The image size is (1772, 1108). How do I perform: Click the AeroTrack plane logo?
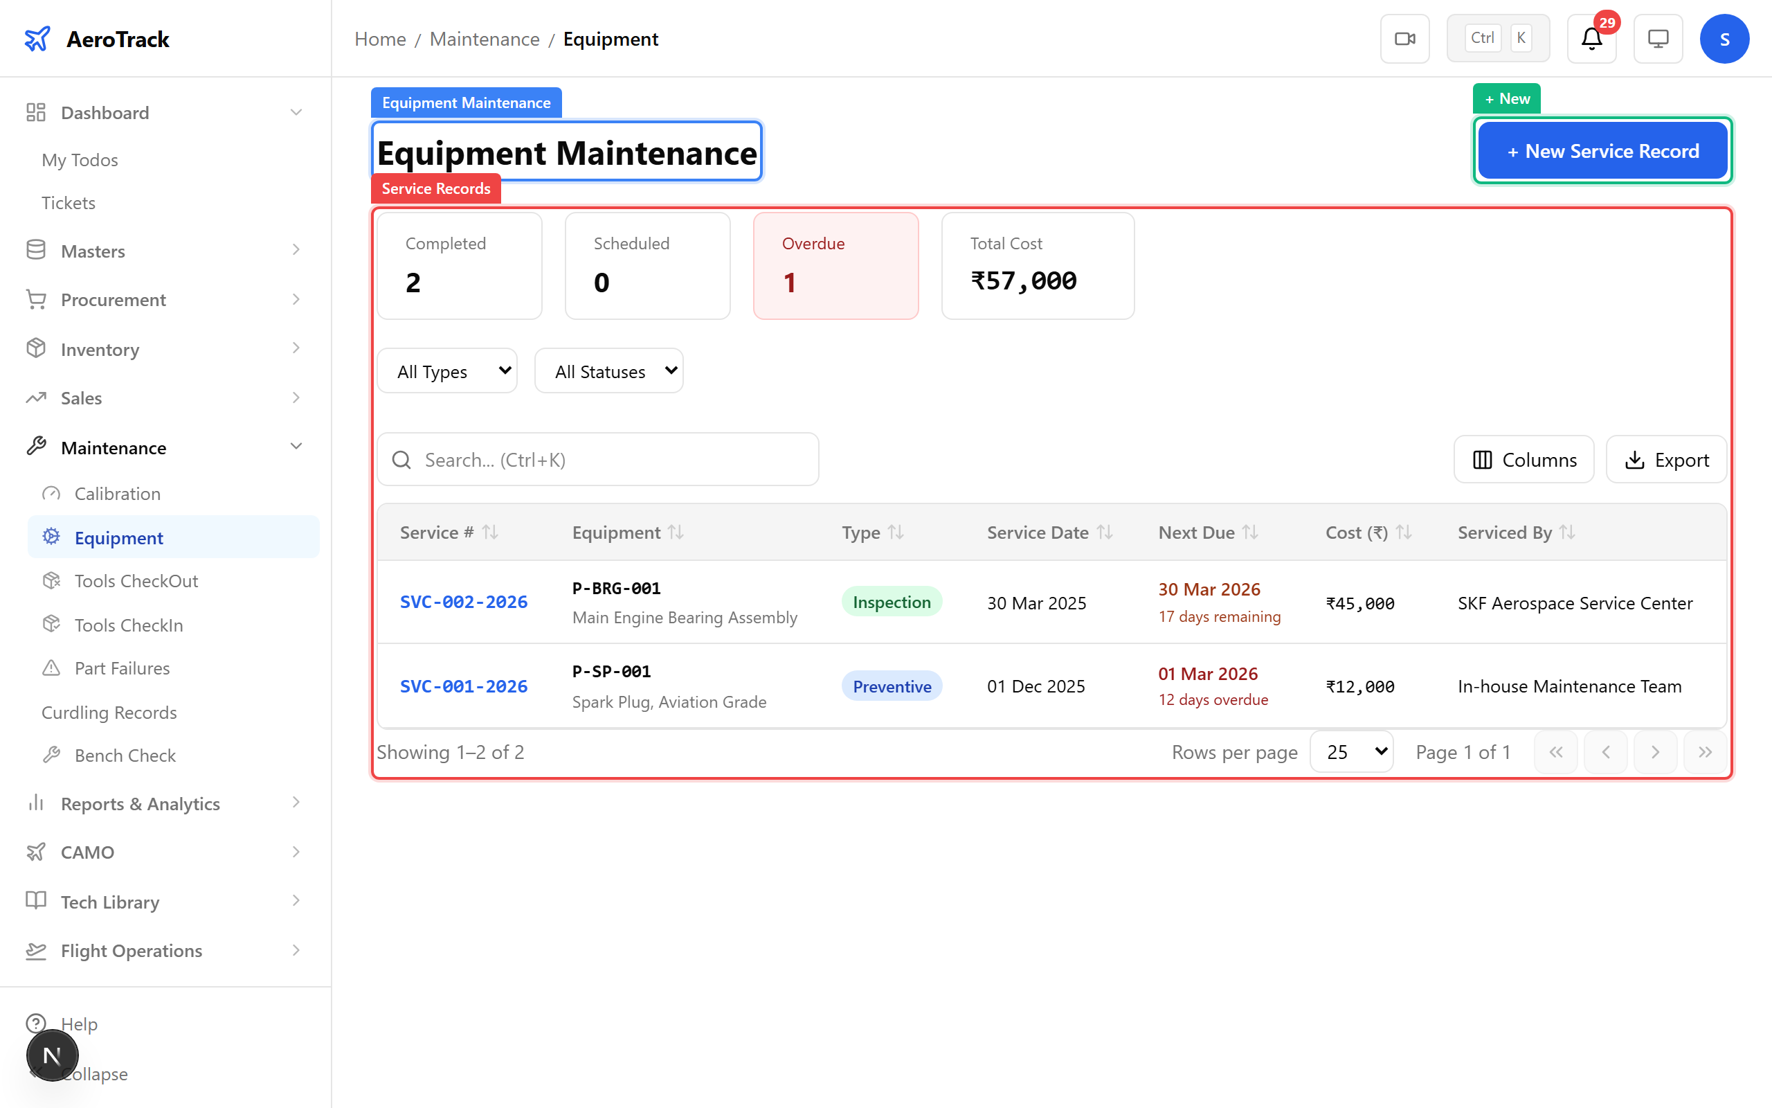click(37, 39)
